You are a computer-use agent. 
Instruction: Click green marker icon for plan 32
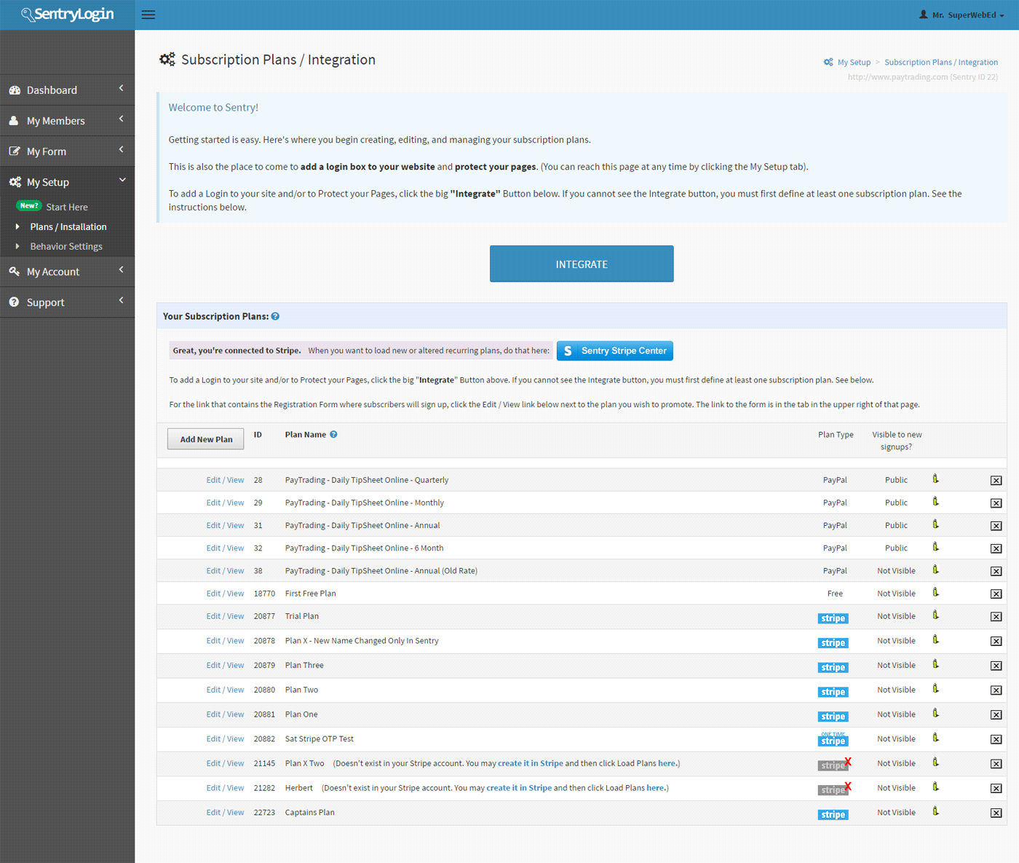pos(936,546)
